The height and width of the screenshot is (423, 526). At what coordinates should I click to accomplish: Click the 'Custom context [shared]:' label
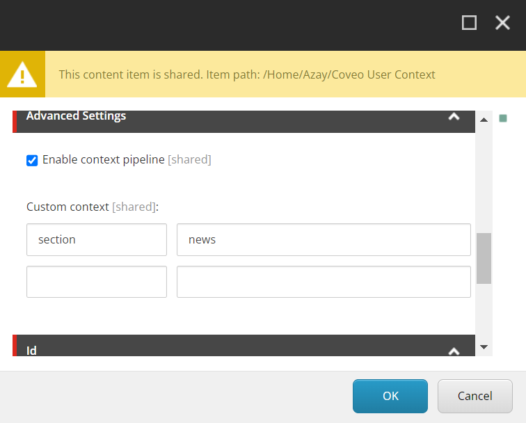click(x=93, y=207)
